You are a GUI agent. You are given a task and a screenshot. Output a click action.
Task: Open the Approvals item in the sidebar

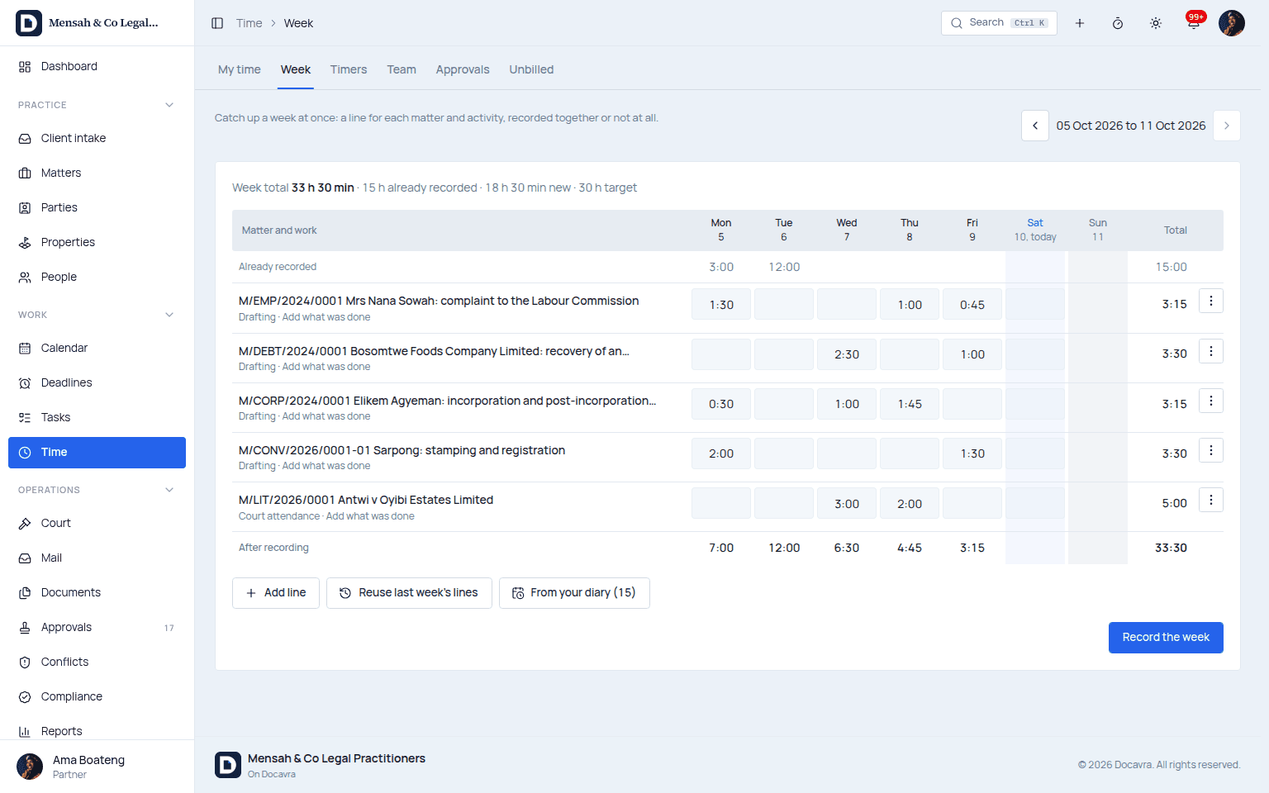pyautogui.click(x=97, y=627)
